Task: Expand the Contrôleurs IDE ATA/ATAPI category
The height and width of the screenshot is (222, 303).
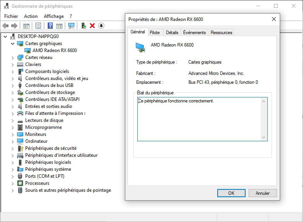Action: 13,99
